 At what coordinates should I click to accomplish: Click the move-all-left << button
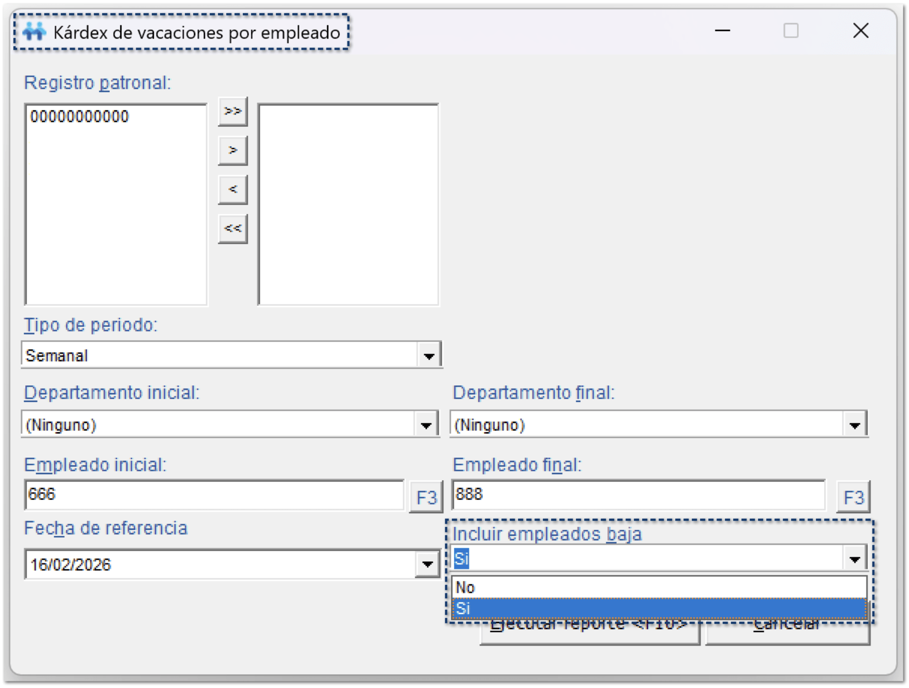pyautogui.click(x=233, y=229)
